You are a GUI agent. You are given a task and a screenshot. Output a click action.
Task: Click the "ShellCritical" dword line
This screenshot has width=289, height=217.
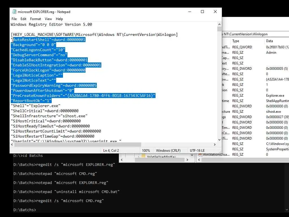point(45,111)
